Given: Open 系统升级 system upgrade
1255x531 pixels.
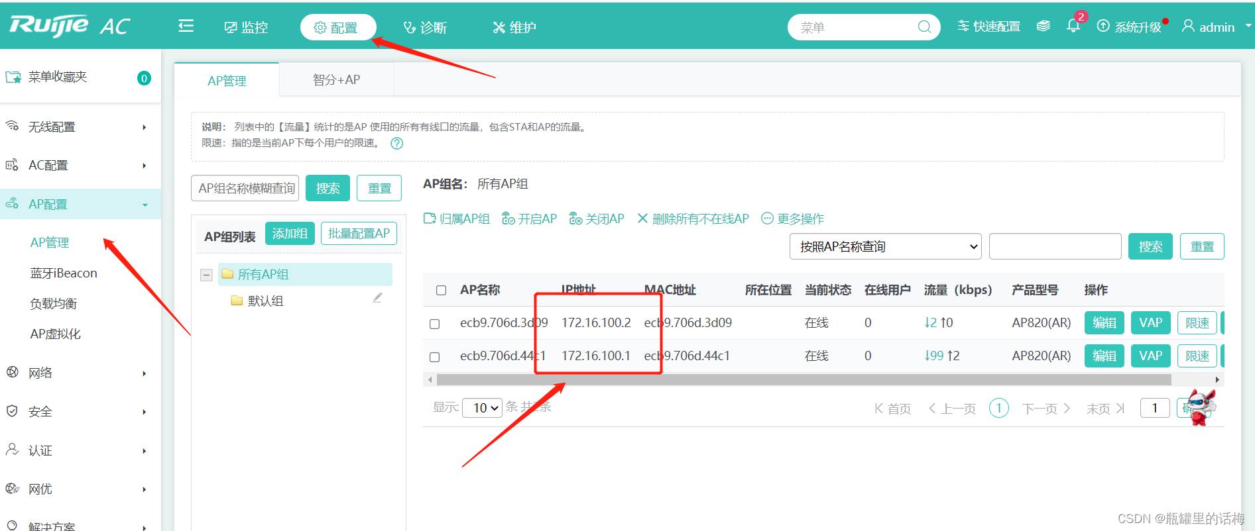Looking at the screenshot, I should [x=1130, y=26].
